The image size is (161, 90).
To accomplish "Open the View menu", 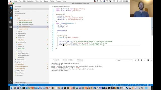I will pos(37,1).
